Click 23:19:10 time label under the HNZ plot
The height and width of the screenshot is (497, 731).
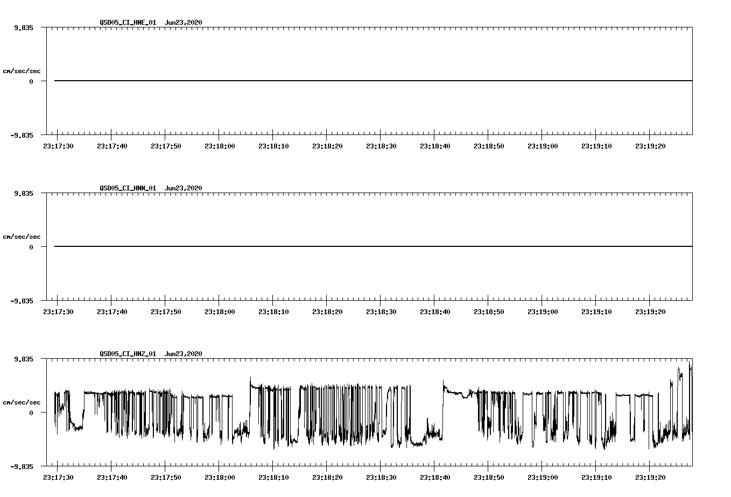(x=596, y=477)
